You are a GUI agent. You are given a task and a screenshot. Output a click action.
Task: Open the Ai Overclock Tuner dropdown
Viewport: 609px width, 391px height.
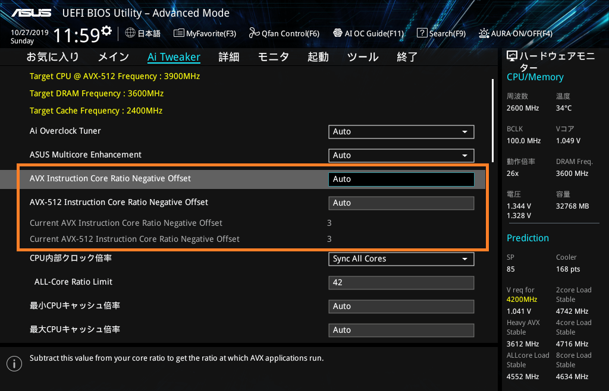click(x=401, y=131)
